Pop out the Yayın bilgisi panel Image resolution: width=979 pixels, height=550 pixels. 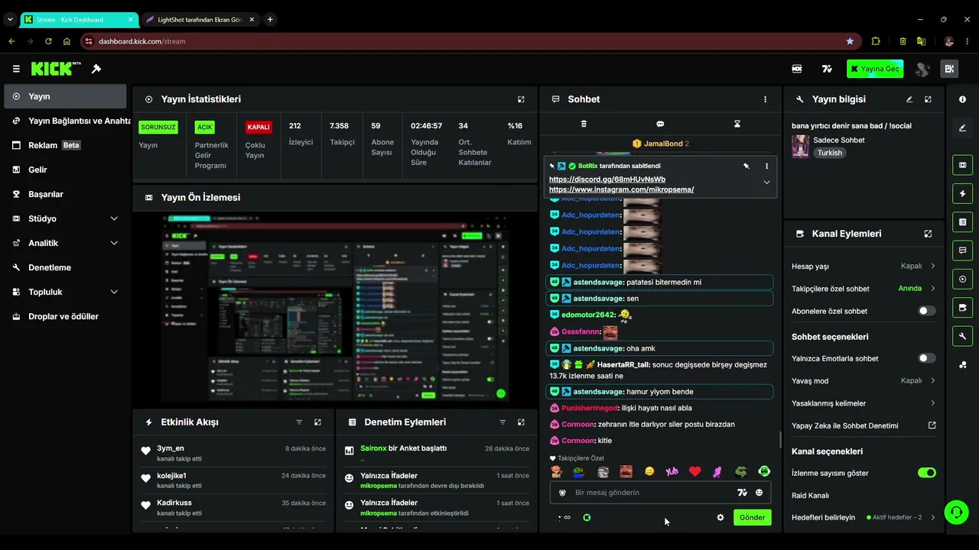coord(928,99)
